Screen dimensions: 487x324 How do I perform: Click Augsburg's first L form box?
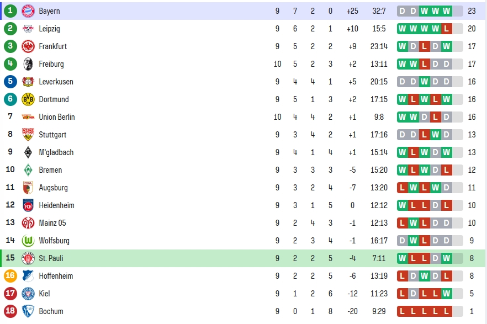point(402,188)
